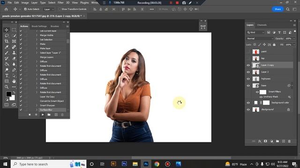
Task: Click the foreground color swatch
Action: (x=8, y=94)
